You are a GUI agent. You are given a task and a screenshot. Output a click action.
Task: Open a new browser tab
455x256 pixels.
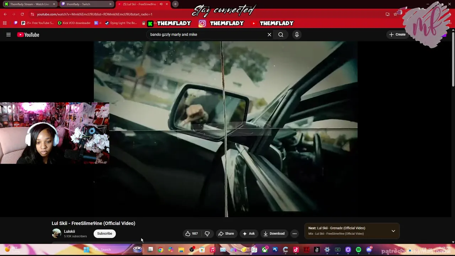[x=175, y=4]
